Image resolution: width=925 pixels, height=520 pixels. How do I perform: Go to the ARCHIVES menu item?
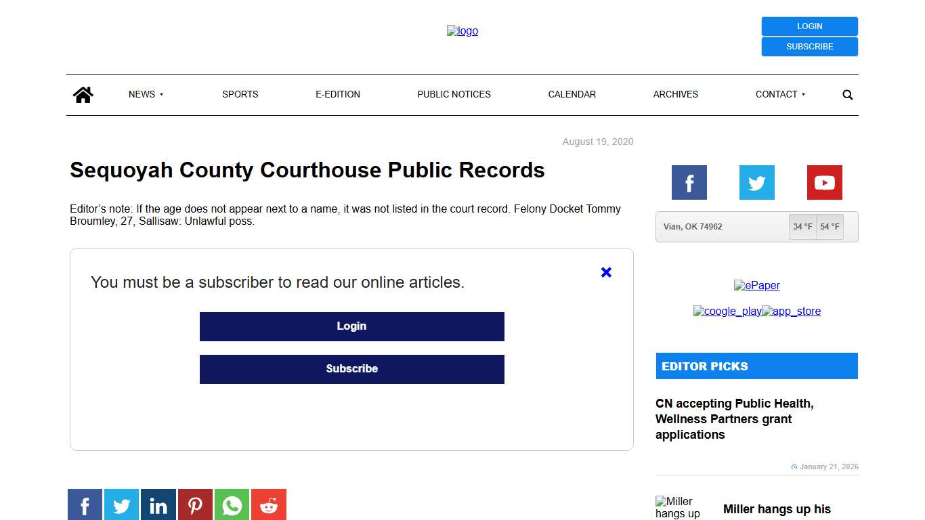(675, 94)
